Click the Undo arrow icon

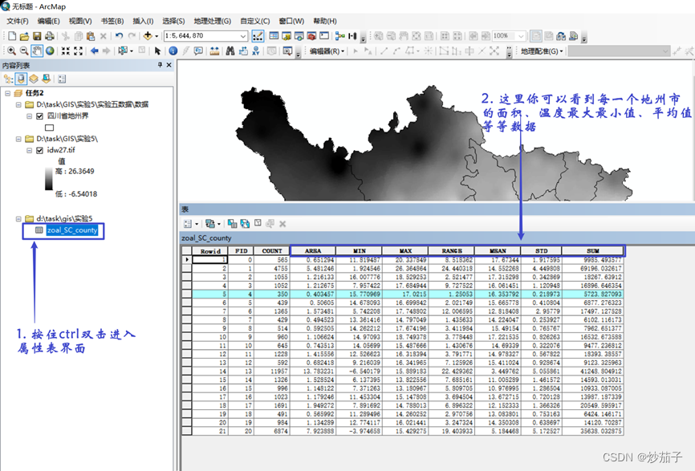(119, 36)
